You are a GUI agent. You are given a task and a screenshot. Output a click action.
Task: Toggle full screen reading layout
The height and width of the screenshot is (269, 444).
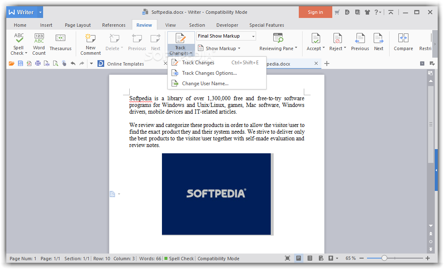[287, 258]
